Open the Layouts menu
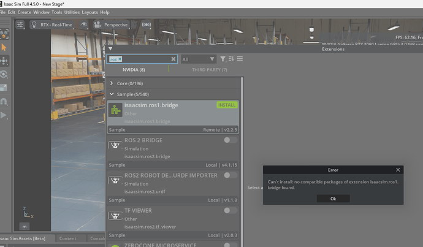Screen dimensions: 423x247 90,12
